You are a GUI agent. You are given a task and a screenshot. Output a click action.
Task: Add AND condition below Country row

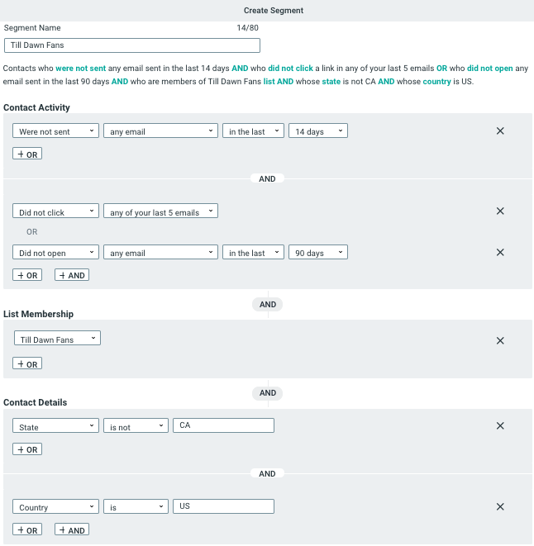(x=72, y=529)
